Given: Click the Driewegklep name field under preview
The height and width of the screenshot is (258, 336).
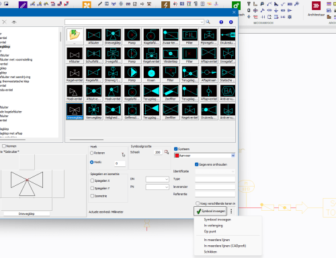Looking at the screenshot, I should click(x=27, y=214).
